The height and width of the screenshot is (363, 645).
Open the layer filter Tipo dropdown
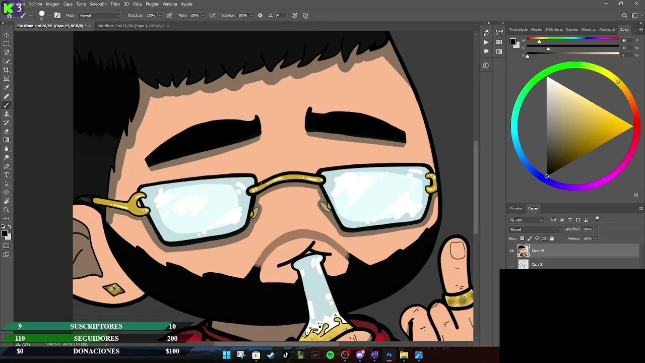[527, 220]
